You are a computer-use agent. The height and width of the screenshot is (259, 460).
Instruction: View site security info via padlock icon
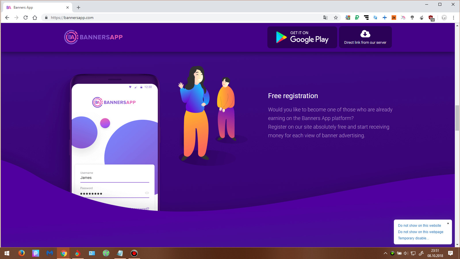point(46,18)
